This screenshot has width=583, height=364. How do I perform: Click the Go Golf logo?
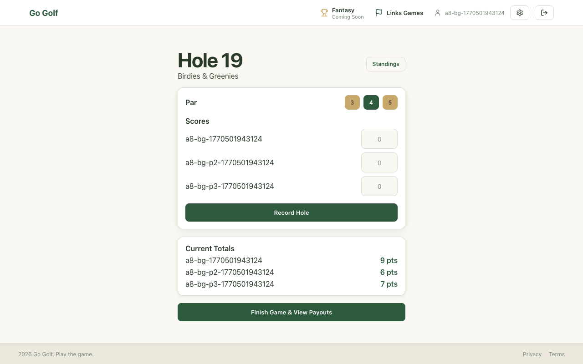tap(44, 13)
